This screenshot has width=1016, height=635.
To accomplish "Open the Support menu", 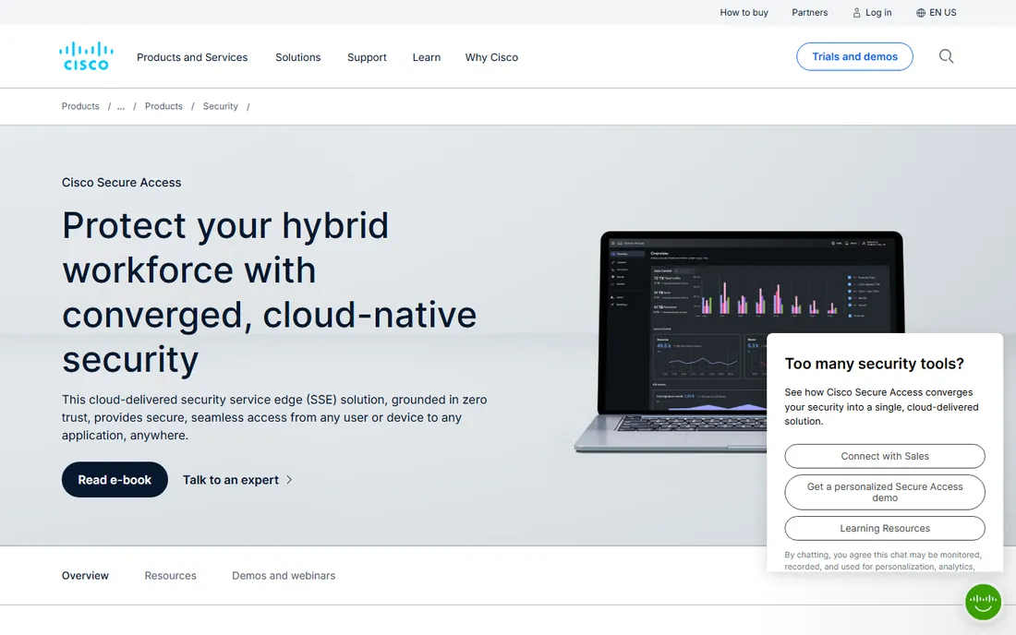I will tap(367, 57).
